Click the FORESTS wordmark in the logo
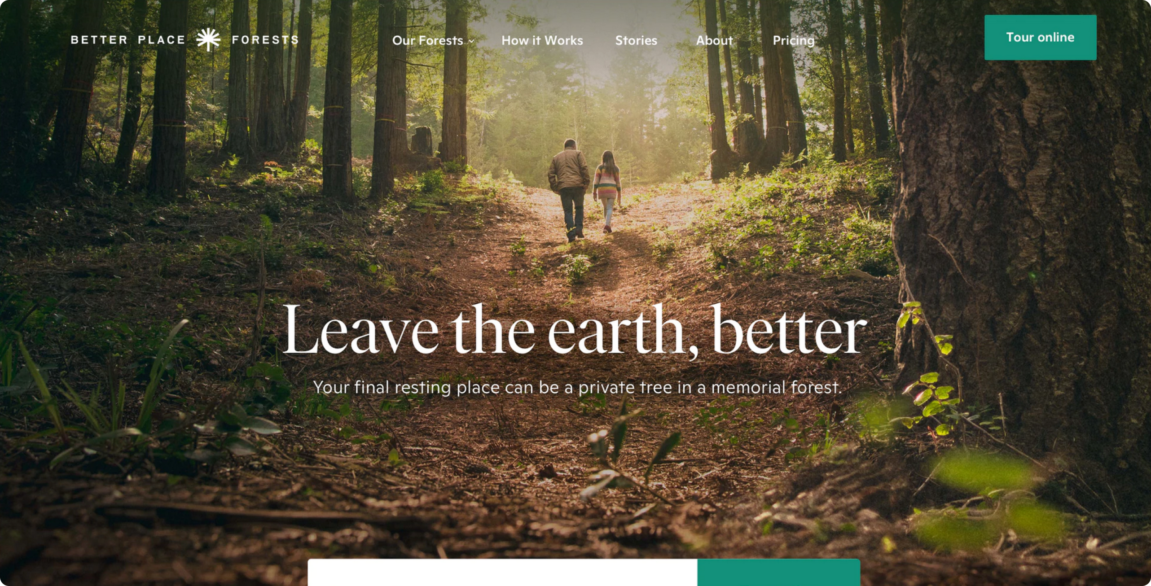Image resolution: width=1151 pixels, height=586 pixels. coord(265,40)
